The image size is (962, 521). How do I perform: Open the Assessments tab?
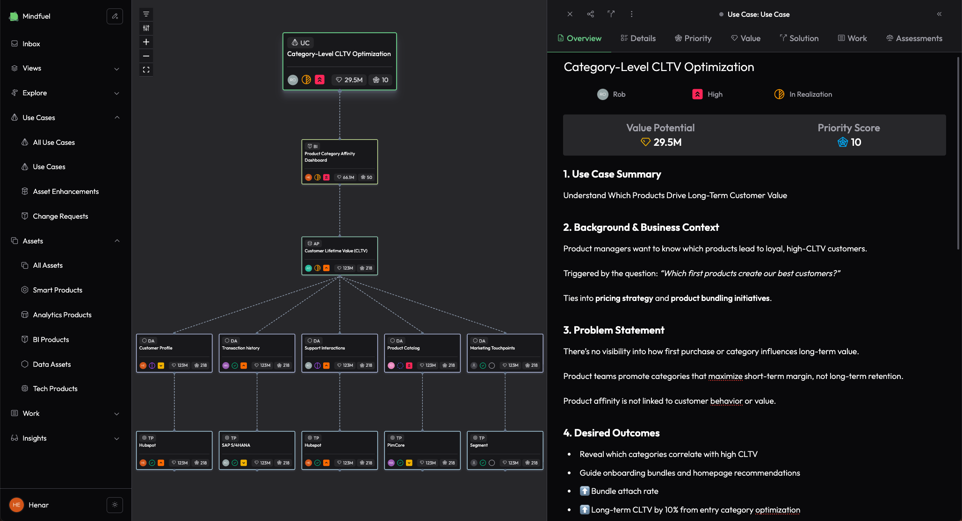click(914, 38)
